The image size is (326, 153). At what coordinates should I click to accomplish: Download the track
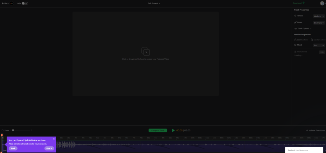tap(299, 3)
